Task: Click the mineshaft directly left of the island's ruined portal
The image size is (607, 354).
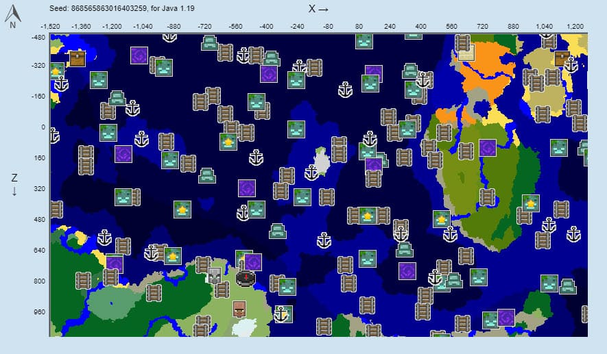Action: tap(466, 151)
